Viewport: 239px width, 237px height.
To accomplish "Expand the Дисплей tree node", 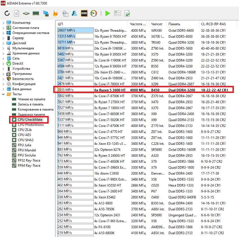I will pos(3,43).
